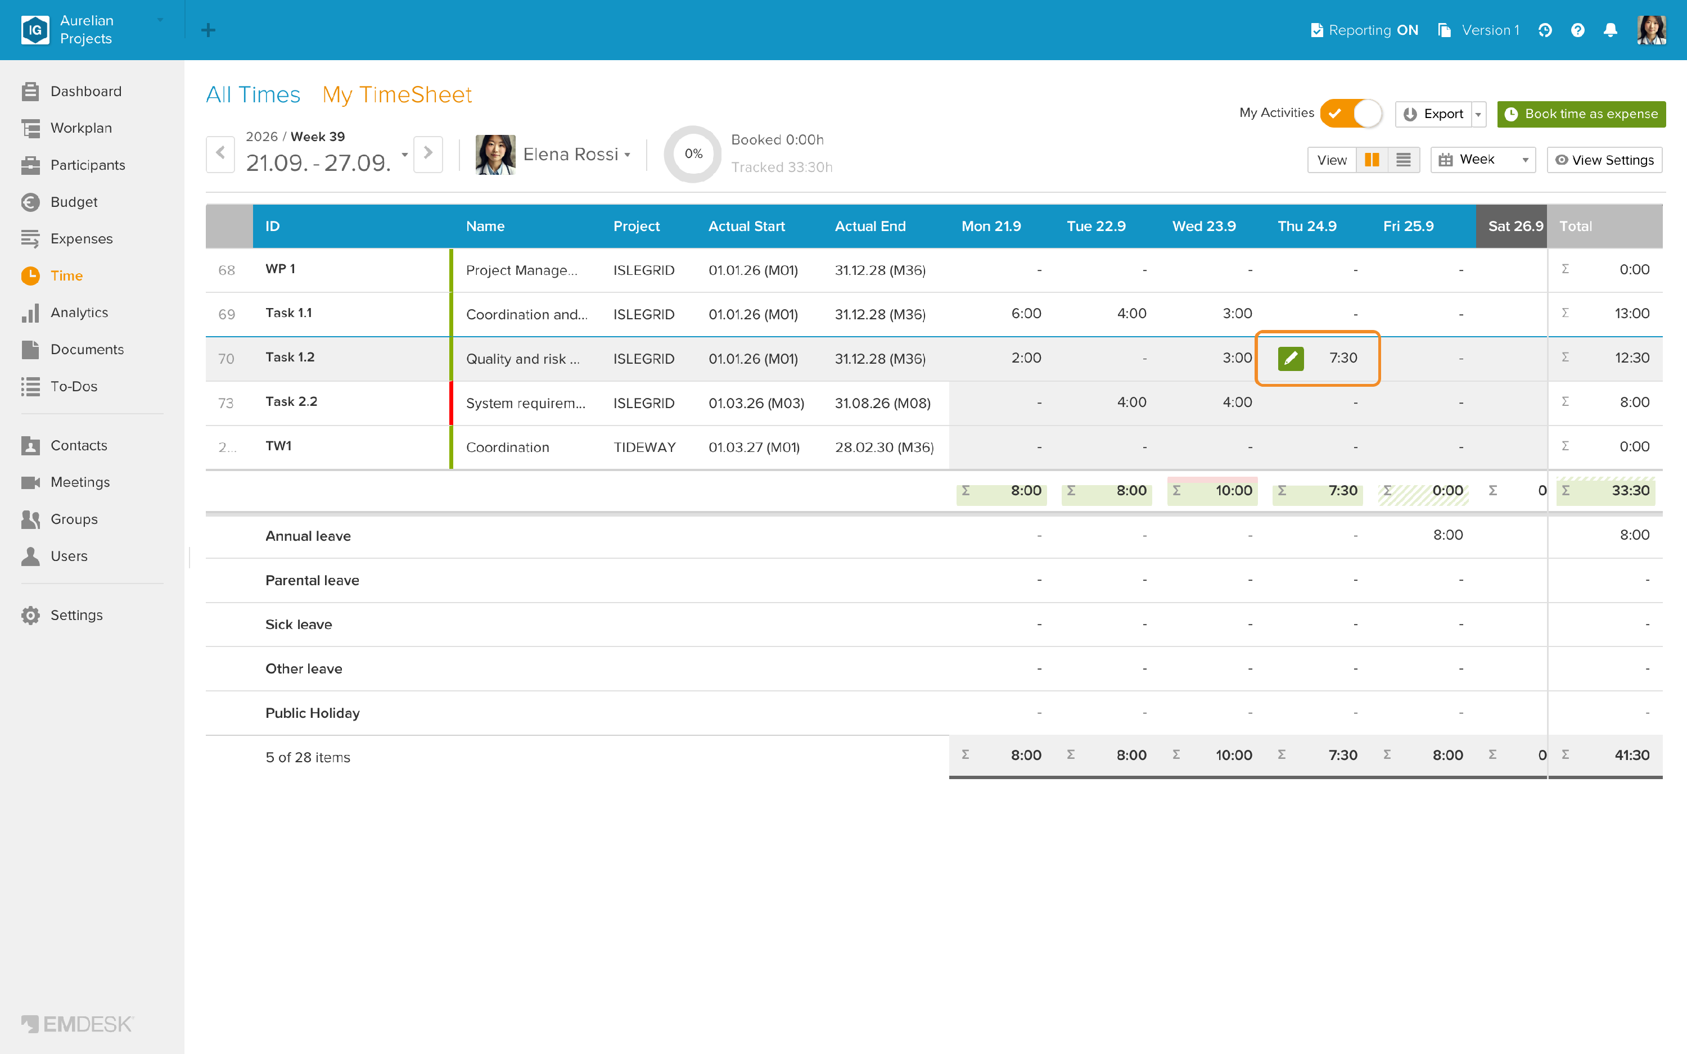Click the notifications bell icon
The width and height of the screenshot is (1687, 1054).
point(1611,30)
